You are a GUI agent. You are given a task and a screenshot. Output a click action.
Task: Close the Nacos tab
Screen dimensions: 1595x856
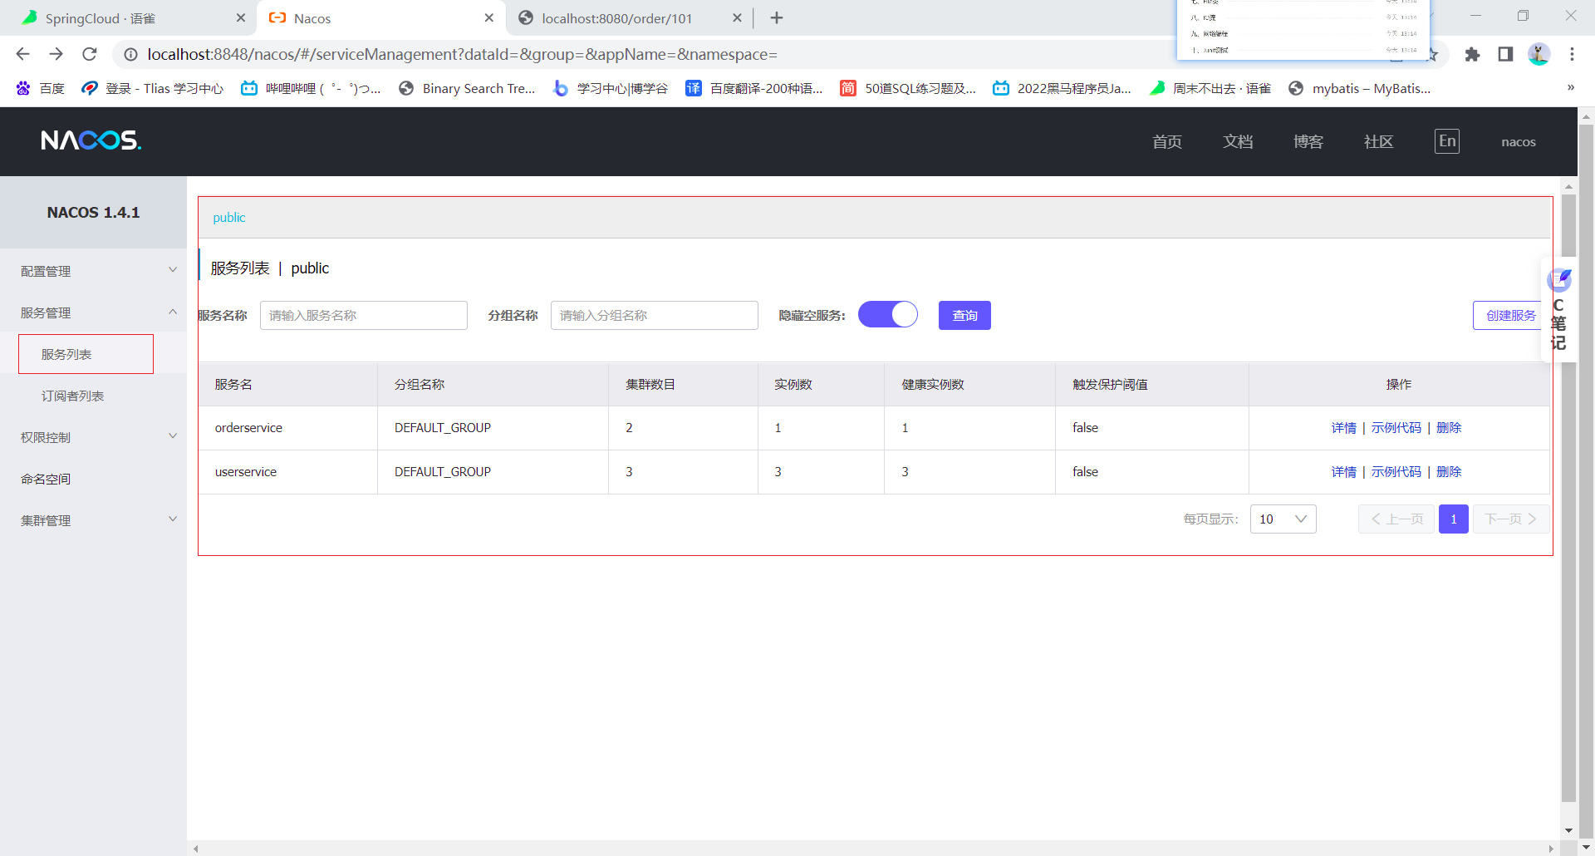489,17
